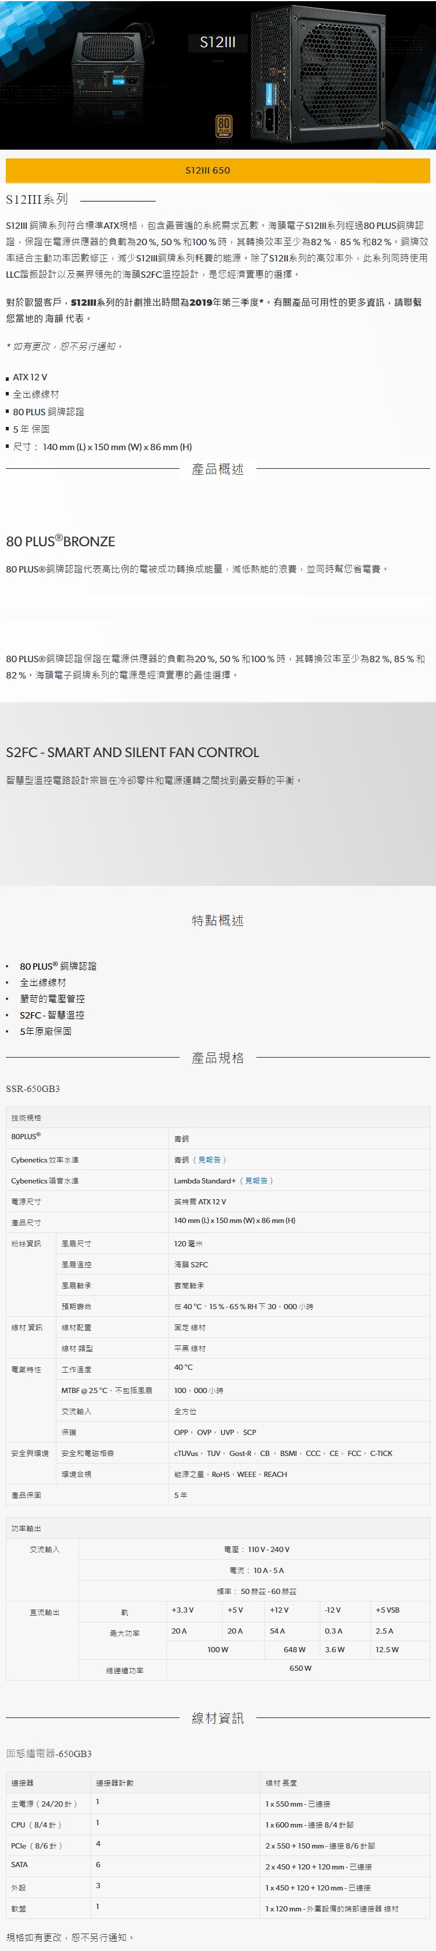Open 見報告 link in Cybenetics 效率水準 row
This screenshot has width=436, height=1951.
(x=209, y=1160)
